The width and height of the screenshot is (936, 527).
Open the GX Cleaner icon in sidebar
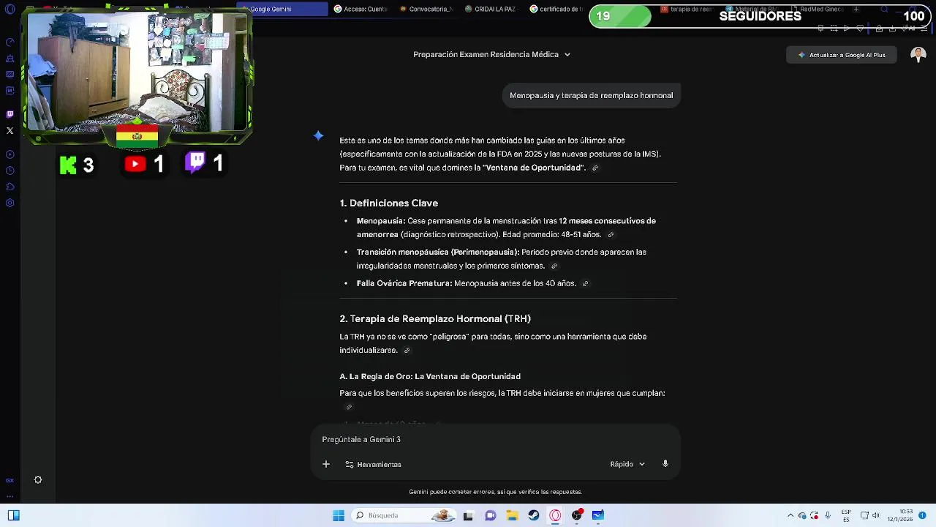[10, 59]
